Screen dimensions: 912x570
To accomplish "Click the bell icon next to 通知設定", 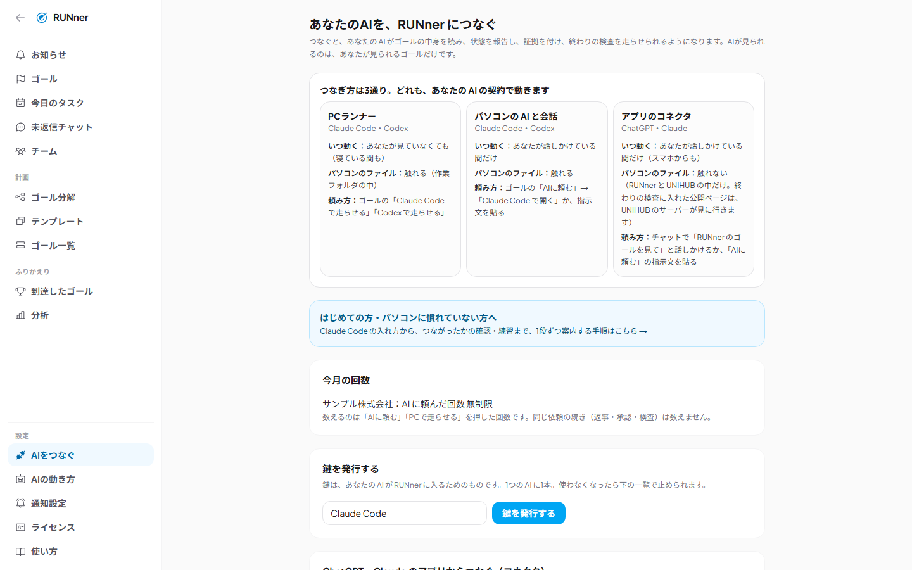I will pyautogui.click(x=20, y=503).
